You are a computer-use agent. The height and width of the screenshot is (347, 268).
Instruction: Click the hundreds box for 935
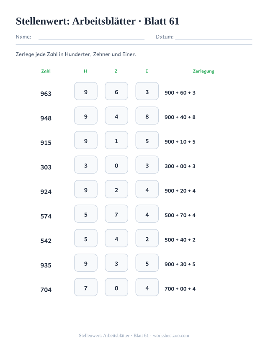pyautogui.click(x=86, y=263)
